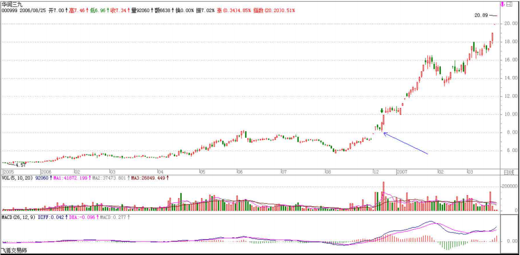Click the blue annotation arrow line
Screen dimensions: 520x255
coord(405,143)
